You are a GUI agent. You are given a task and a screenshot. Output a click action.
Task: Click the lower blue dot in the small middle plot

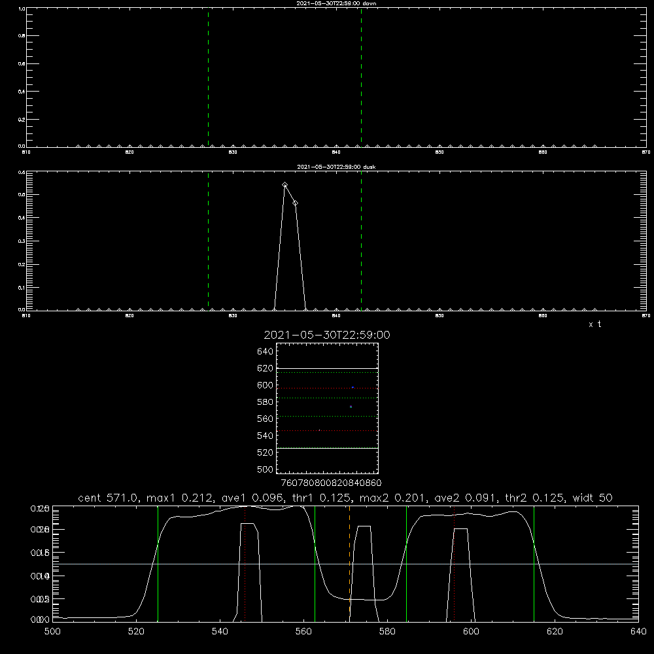[351, 406]
